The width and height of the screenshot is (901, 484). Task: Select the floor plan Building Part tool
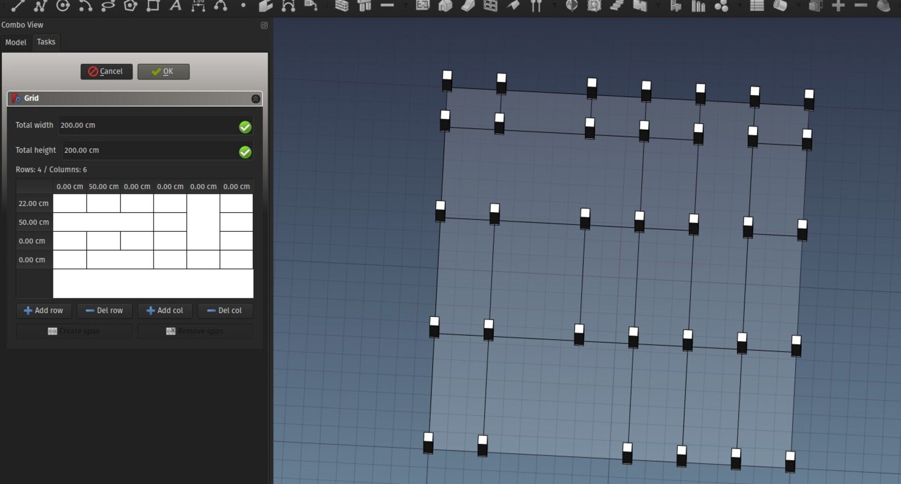[x=423, y=5]
